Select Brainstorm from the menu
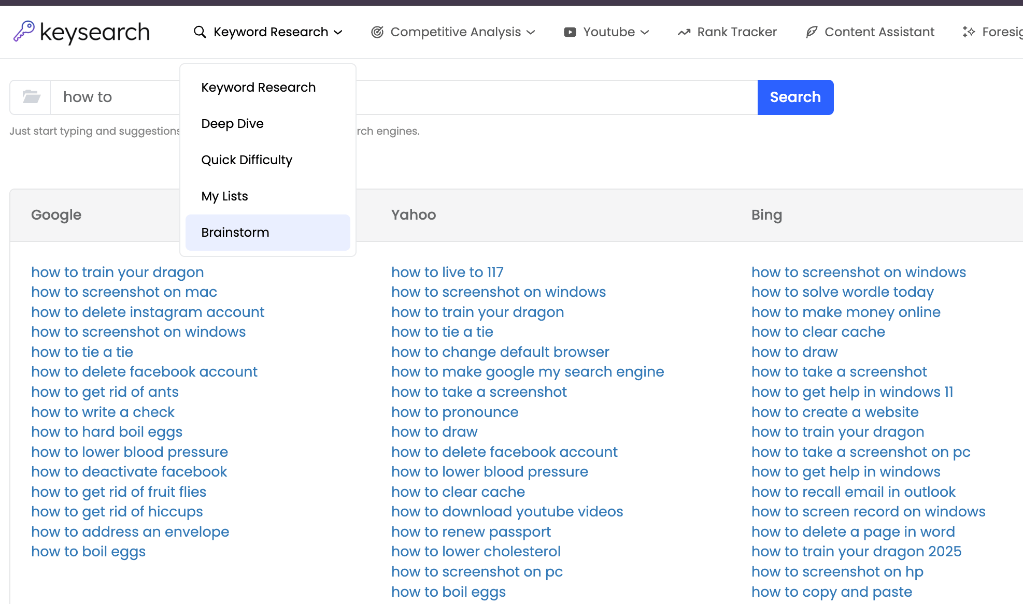 pos(235,232)
